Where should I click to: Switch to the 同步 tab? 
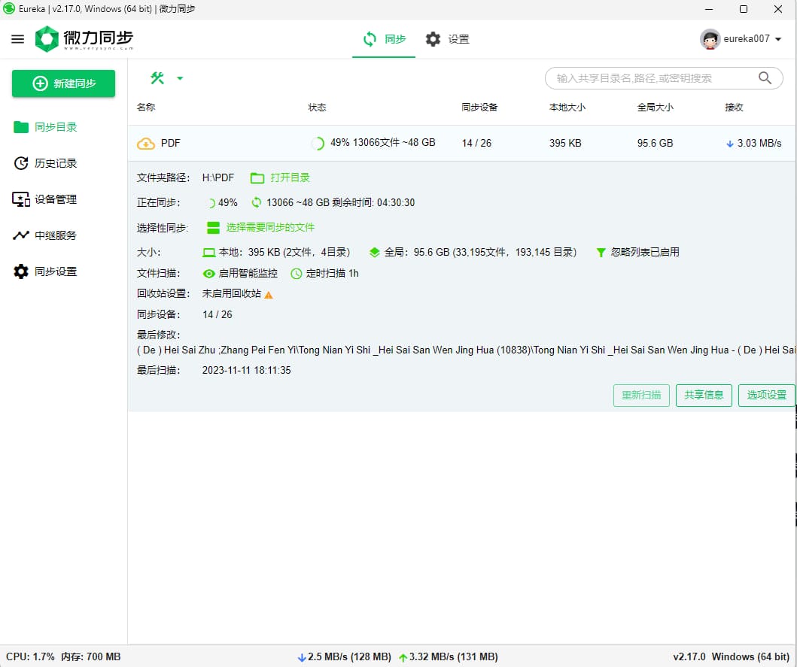(384, 39)
